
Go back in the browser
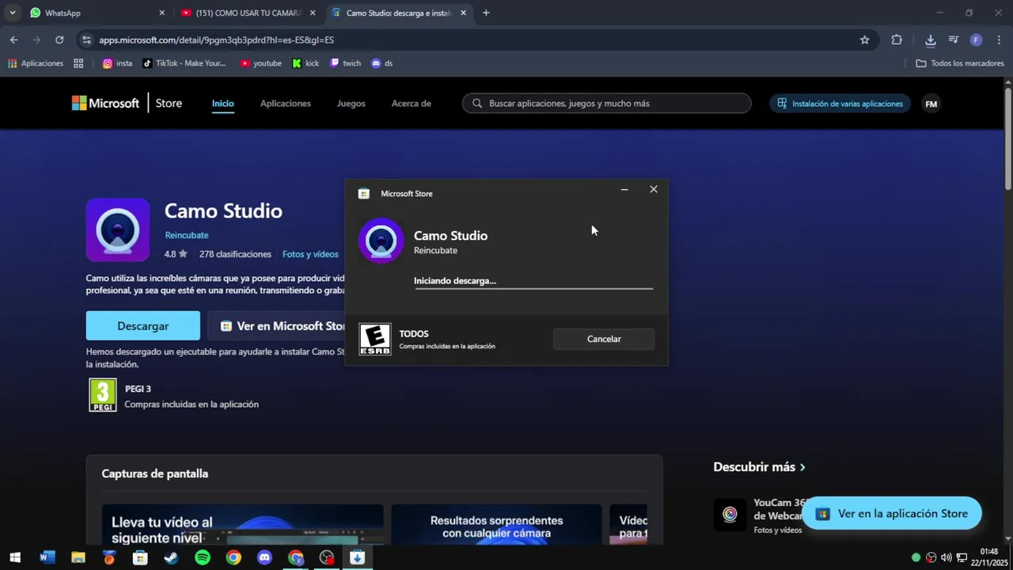tap(14, 40)
